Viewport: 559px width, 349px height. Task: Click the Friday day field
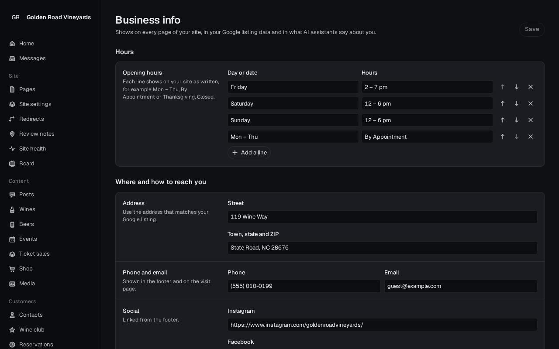pos(293,87)
